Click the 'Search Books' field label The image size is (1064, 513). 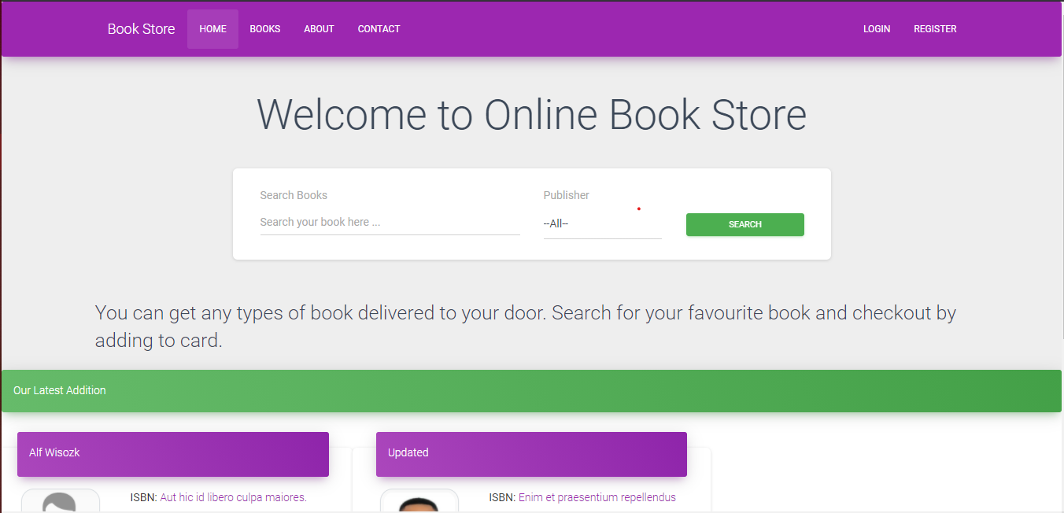coord(294,195)
